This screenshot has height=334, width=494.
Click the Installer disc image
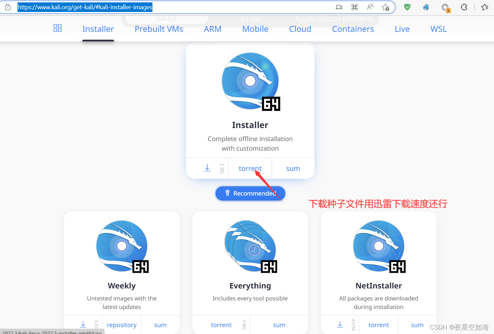251,82
